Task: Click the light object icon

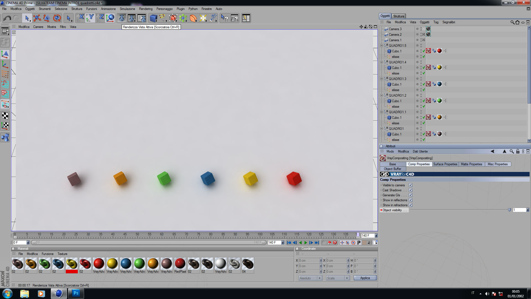Action: [203, 18]
